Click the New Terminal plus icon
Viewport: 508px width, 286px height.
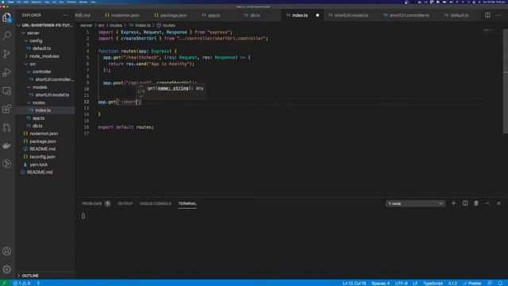[453, 203]
